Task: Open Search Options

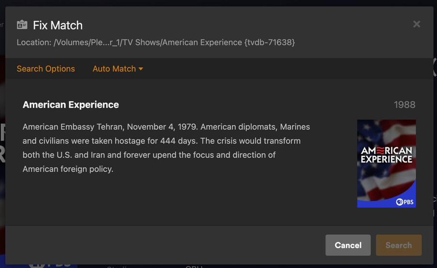Action: tap(45, 69)
